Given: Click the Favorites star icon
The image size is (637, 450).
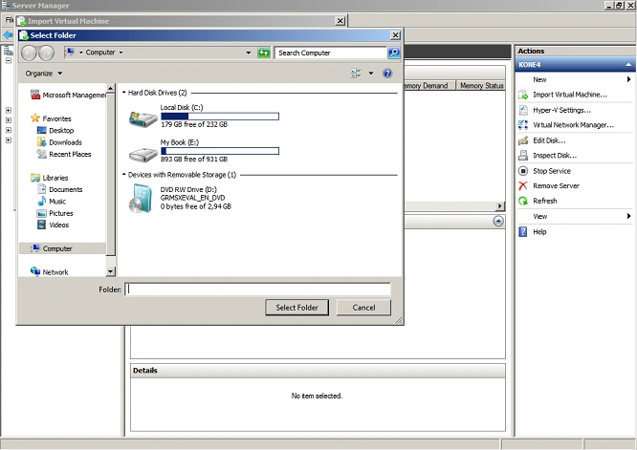Looking at the screenshot, I should [x=35, y=118].
